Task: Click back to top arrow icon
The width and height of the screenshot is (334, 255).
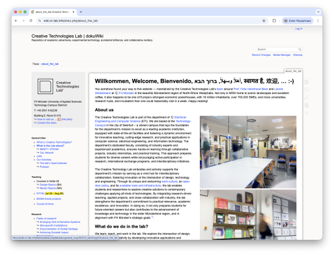Action: click(307, 113)
